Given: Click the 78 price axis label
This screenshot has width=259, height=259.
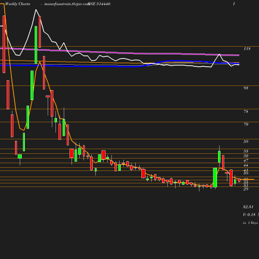Looking at the screenshot, I should pos(246,111).
